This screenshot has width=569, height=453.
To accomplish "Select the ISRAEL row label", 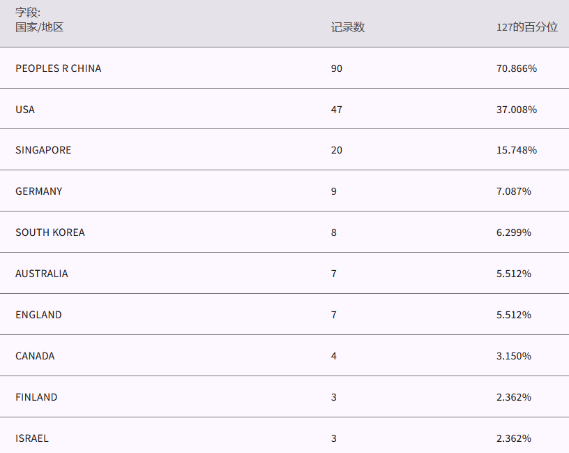I will pyautogui.click(x=32, y=438).
